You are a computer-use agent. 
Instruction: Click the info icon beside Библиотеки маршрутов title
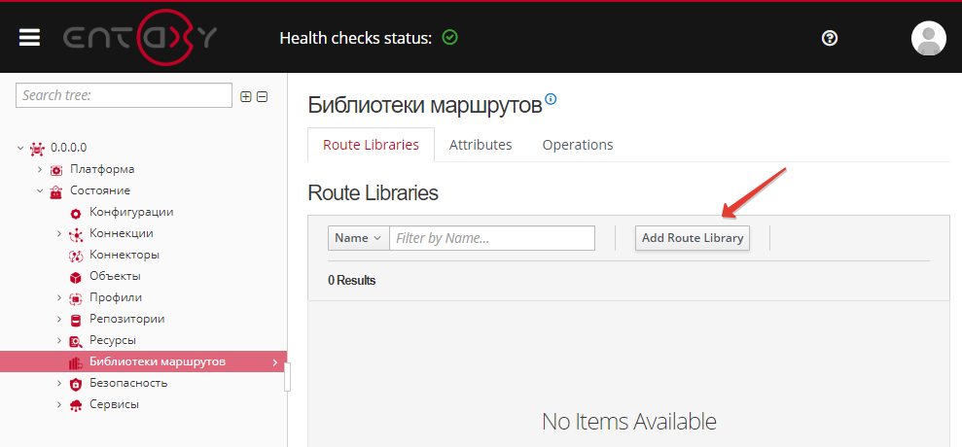[x=551, y=98]
